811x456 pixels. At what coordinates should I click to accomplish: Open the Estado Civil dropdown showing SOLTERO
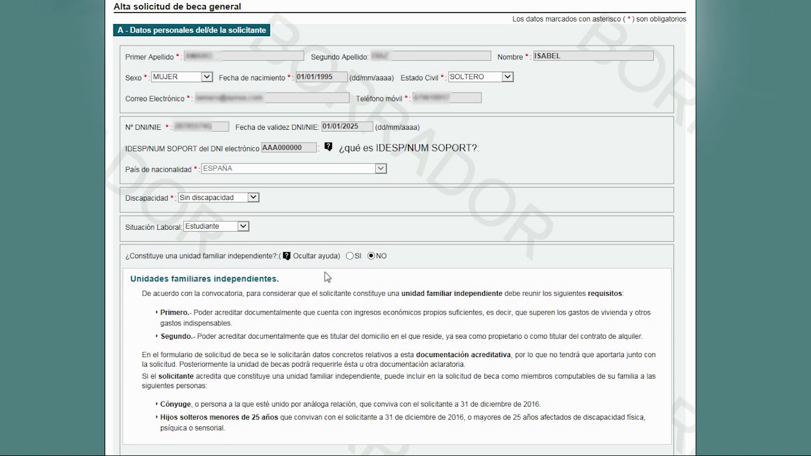480,77
